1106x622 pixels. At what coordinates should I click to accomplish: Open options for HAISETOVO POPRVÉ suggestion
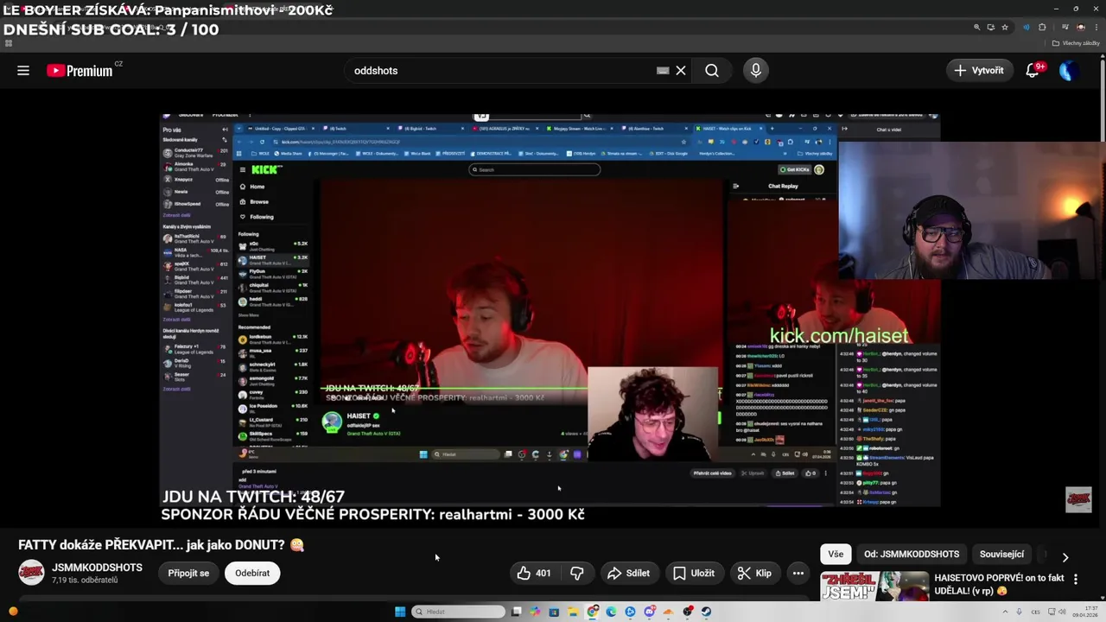click(x=1076, y=579)
